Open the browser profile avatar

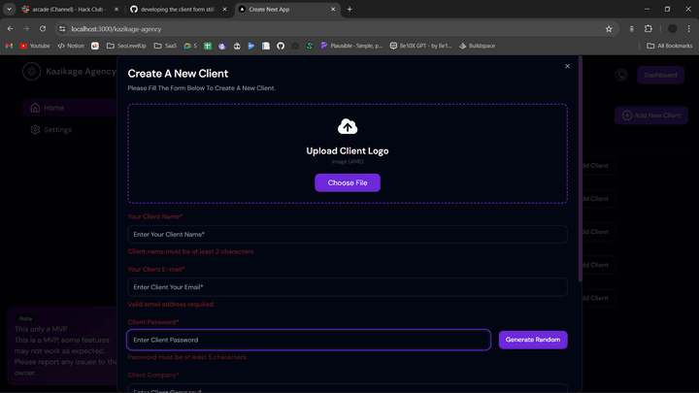(x=672, y=29)
